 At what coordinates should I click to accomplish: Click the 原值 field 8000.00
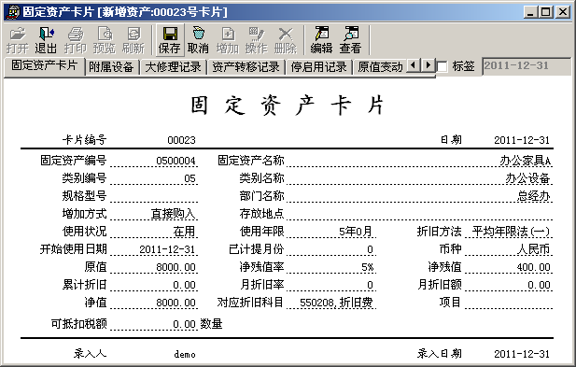pyautogui.click(x=154, y=267)
